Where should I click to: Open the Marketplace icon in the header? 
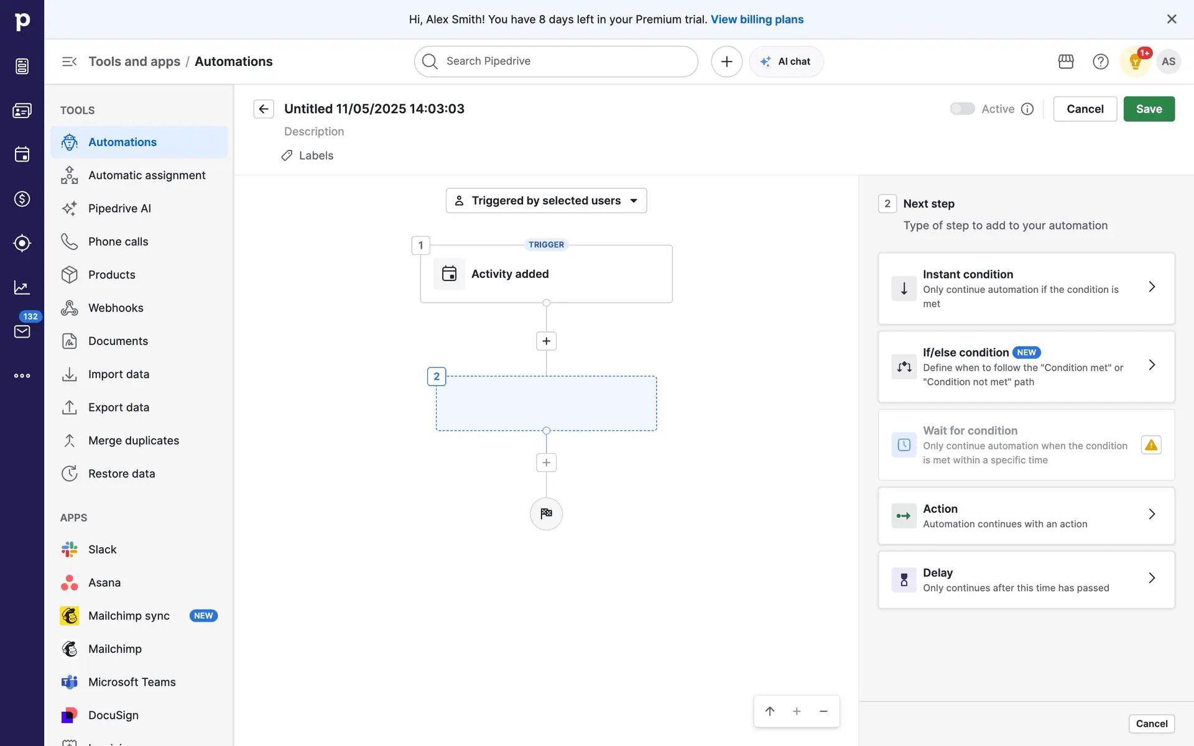[x=1066, y=62]
